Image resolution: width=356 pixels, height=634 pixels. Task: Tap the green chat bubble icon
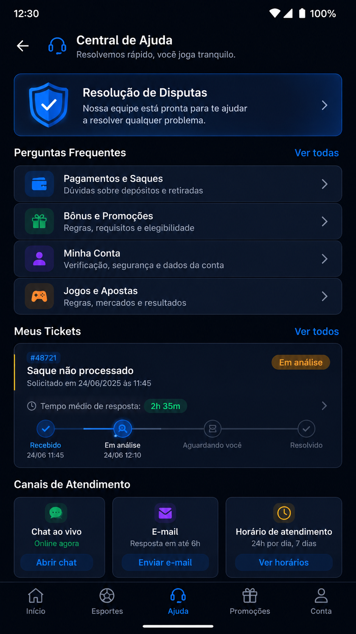tap(56, 513)
